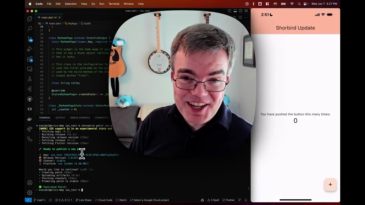The width and height of the screenshot is (365, 205).
Task: Click the feedback icon in status bar
Action: coord(240,200)
